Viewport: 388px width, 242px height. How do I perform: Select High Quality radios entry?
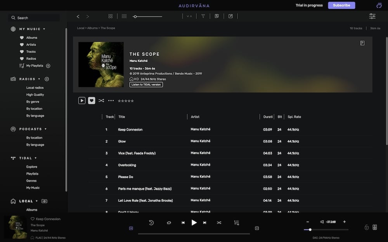(35, 94)
